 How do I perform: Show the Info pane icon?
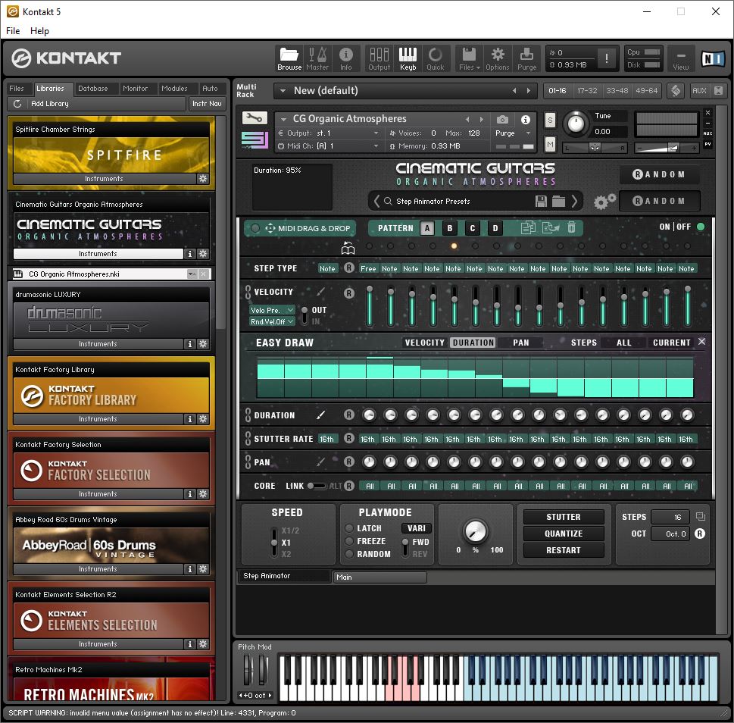[x=346, y=58]
